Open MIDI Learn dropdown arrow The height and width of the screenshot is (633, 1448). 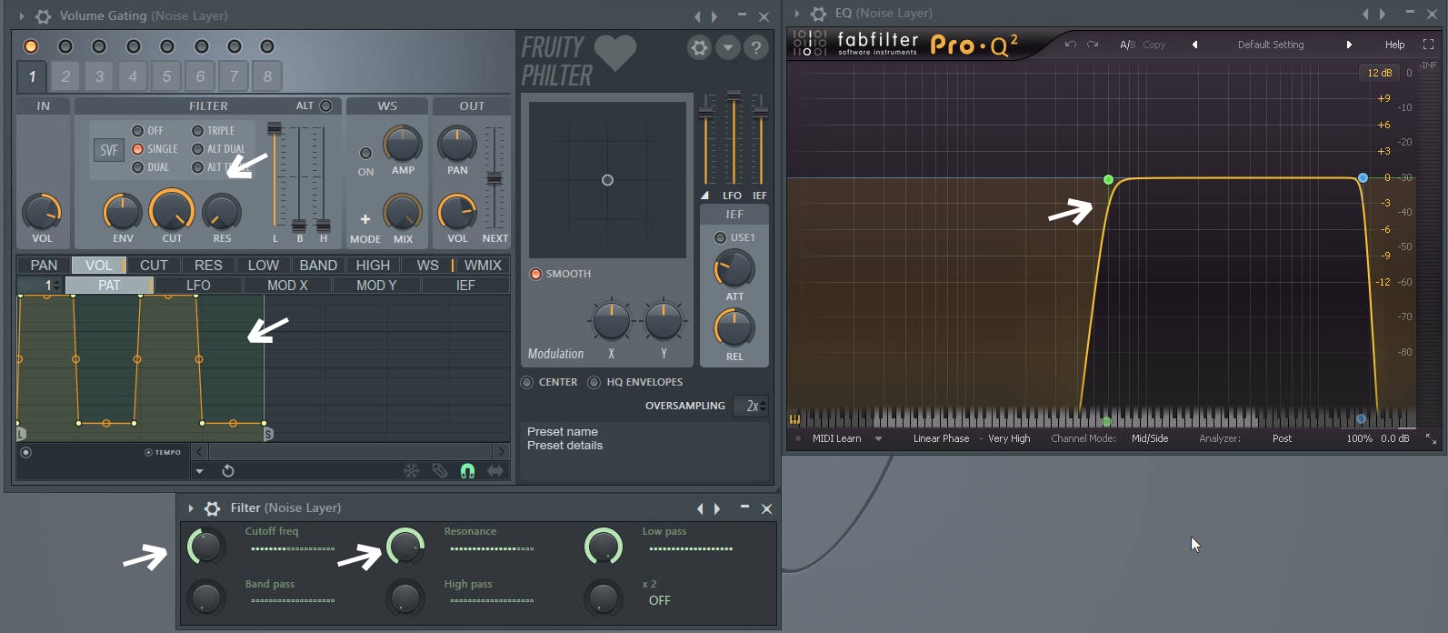click(x=878, y=438)
